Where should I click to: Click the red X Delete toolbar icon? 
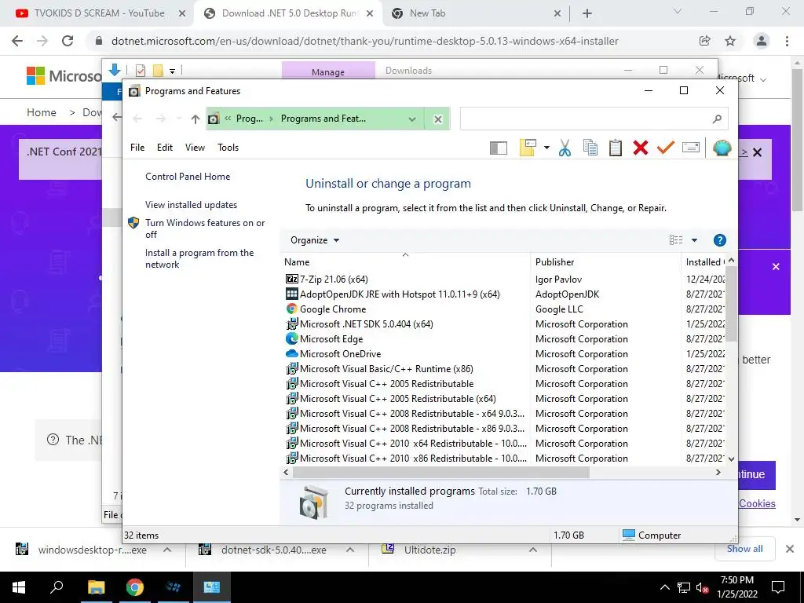(641, 148)
